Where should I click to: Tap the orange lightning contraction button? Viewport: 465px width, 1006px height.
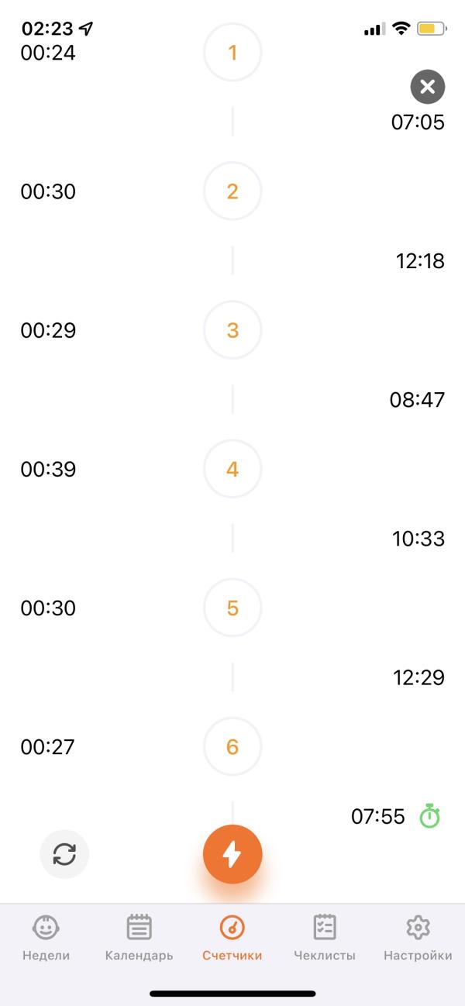pyautogui.click(x=232, y=854)
